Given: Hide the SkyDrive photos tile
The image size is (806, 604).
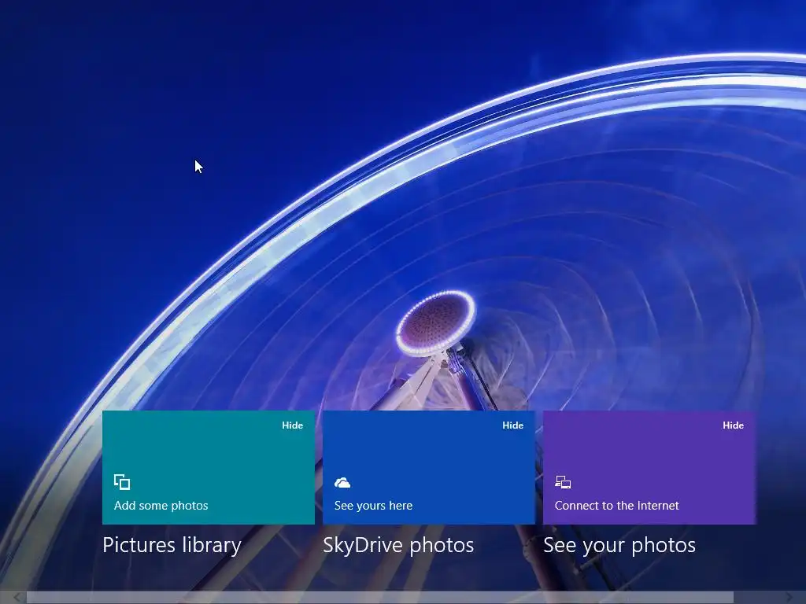Looking at the screenshot, I should point(512,425).
